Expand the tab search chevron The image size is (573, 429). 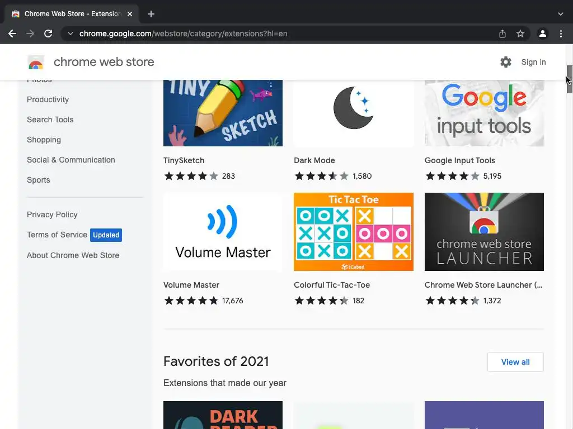coord(561,14)
